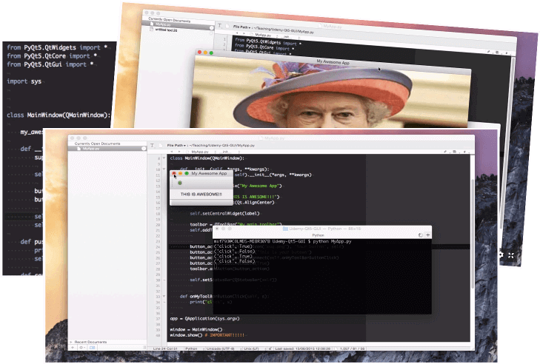Viewport: 540px width, 364px height.
Task: Collapse fold triangle at line 33 onMyToolBarButtonClick
Action: (164, 296)
